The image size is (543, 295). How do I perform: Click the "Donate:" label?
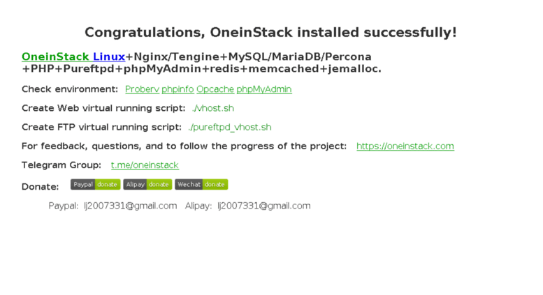click(x=40, y=187)
